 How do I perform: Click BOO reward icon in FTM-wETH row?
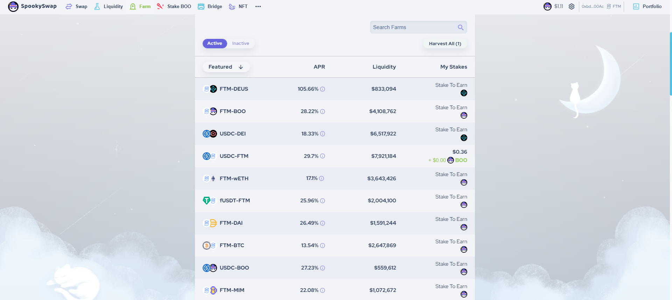coord(464,182)
